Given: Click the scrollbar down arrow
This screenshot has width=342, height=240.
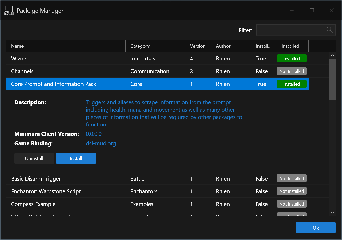Looking at the screenshot, I should (x=332, y=213).
